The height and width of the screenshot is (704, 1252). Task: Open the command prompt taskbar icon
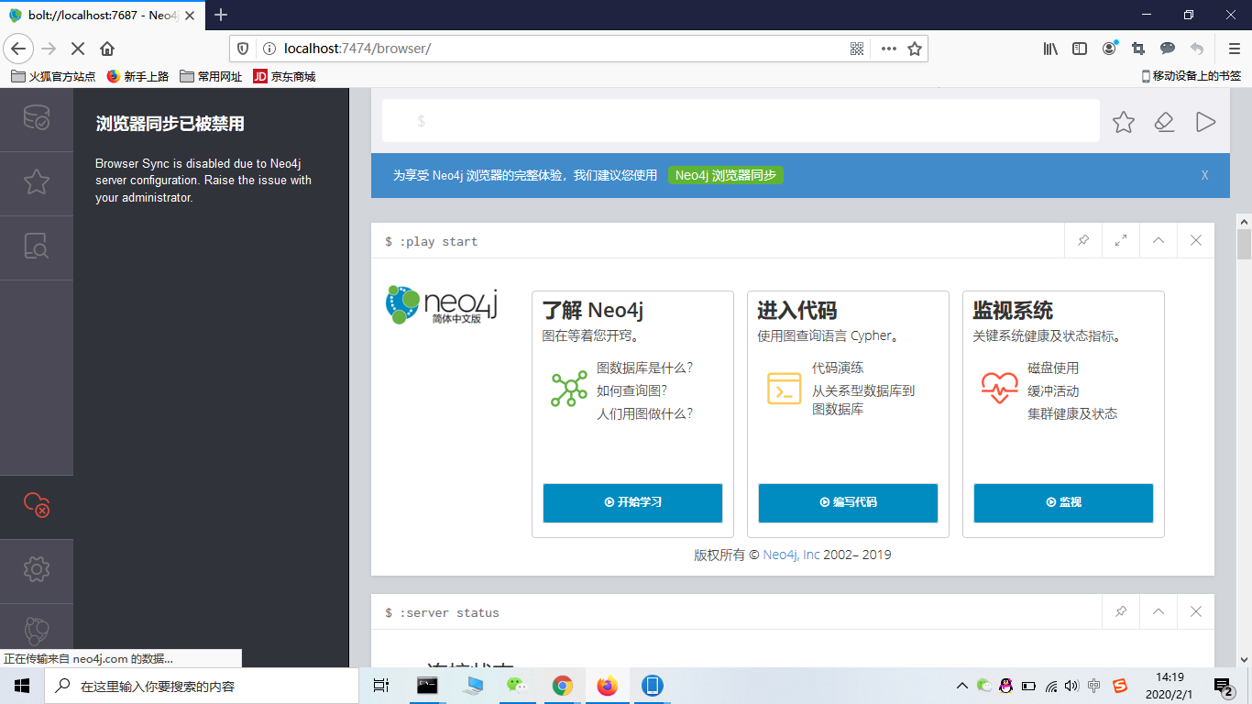pyautogui.click(x=427, y=686)
